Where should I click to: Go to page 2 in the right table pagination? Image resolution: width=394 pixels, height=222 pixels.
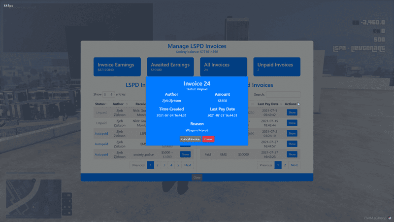285,165
